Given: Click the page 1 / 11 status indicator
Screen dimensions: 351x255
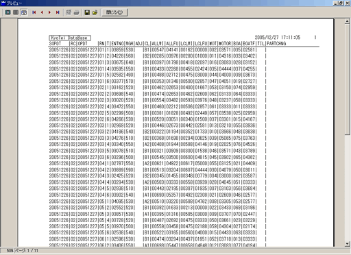Looking at the screenshot, I should [x=27, y=250].
